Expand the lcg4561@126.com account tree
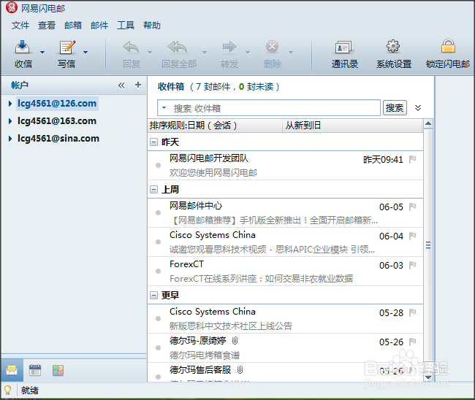 (x=10, y=104)
